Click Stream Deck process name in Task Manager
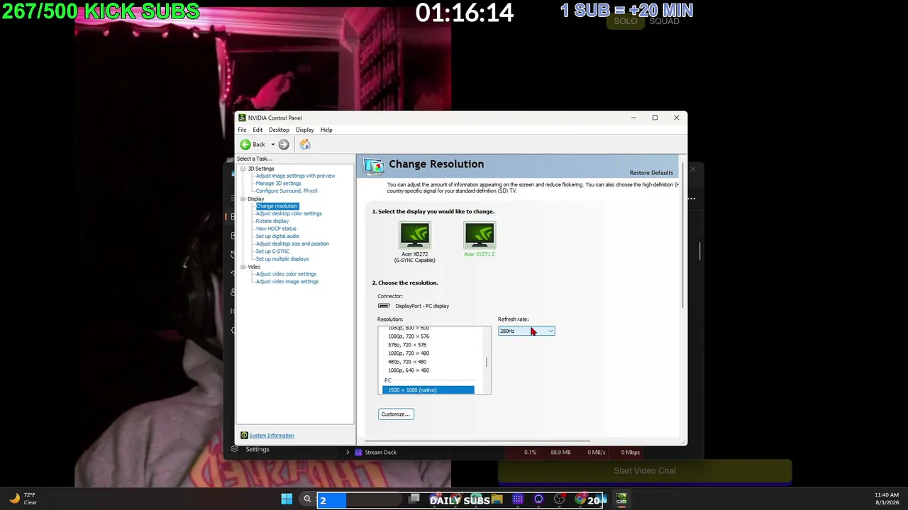 point(380,452)
